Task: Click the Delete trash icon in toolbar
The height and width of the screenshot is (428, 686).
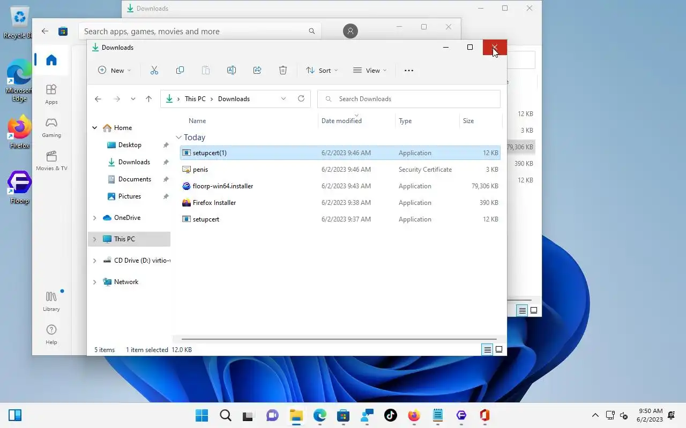Action: pos(283,70)
